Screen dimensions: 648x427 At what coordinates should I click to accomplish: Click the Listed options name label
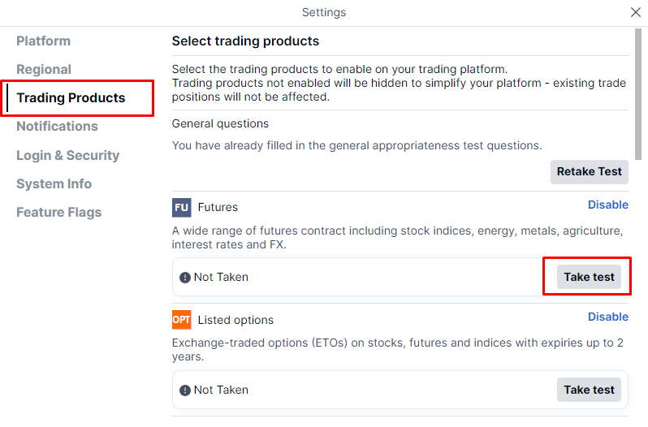tap(235, 320)
